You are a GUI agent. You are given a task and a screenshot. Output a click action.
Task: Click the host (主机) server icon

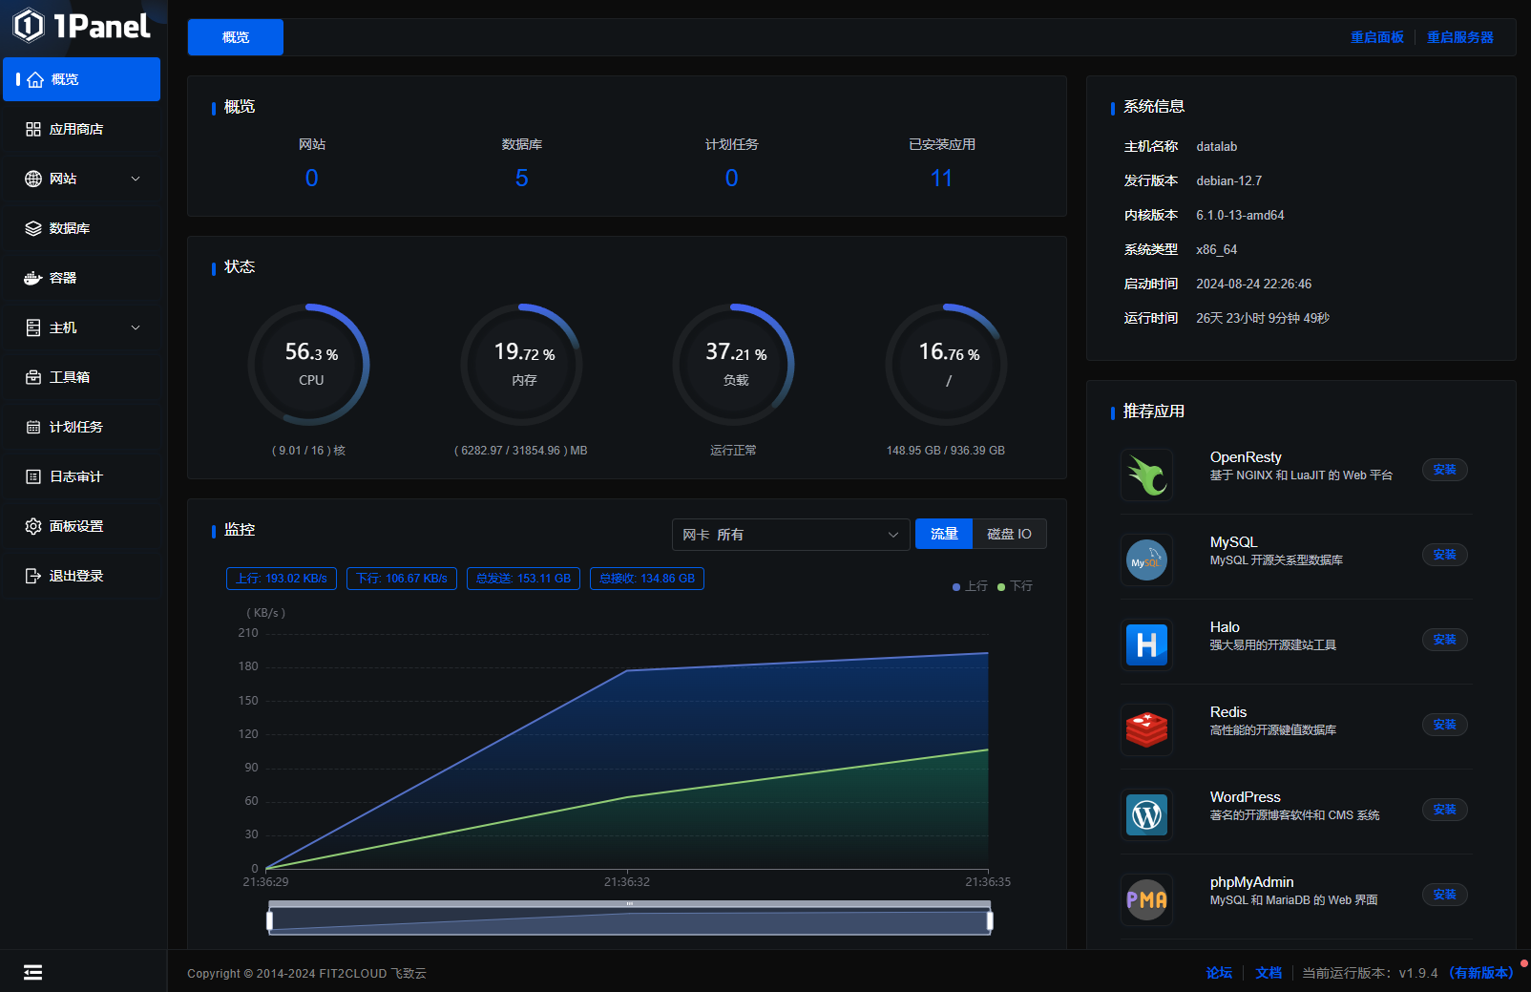tap(33, 327)
